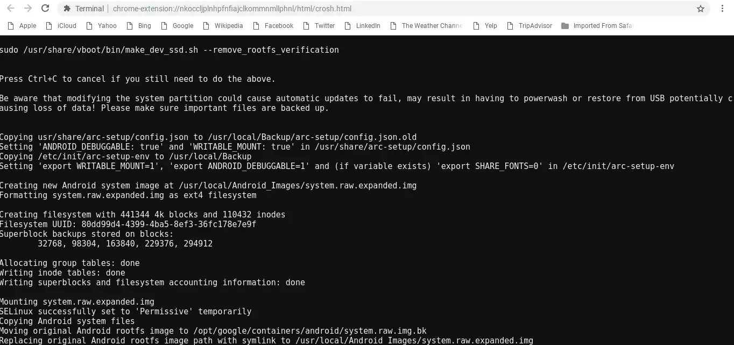Go back with the browser back arrow
734x345 pixels.
11,9
